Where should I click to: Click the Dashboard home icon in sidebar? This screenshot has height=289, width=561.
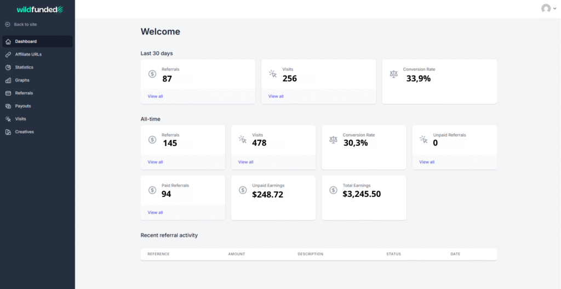pyautogui.click(x=8, y=42)
